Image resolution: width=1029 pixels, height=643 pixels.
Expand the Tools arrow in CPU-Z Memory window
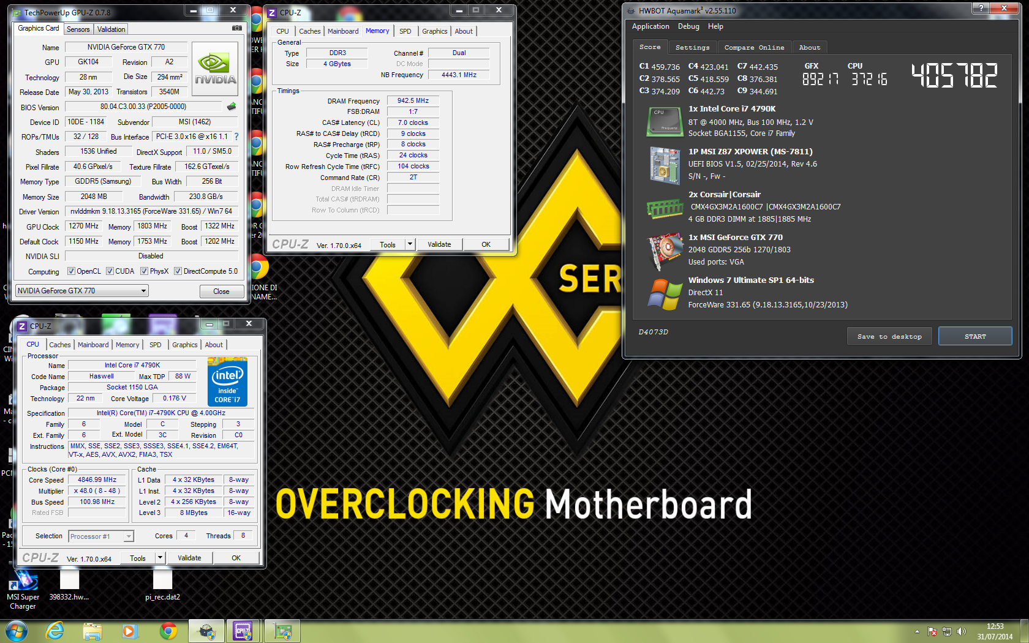coord(410,244)
